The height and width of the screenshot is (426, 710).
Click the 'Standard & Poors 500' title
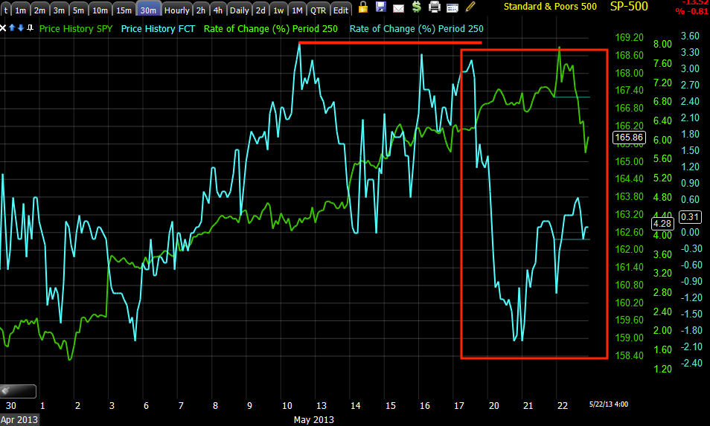(550, 7)
